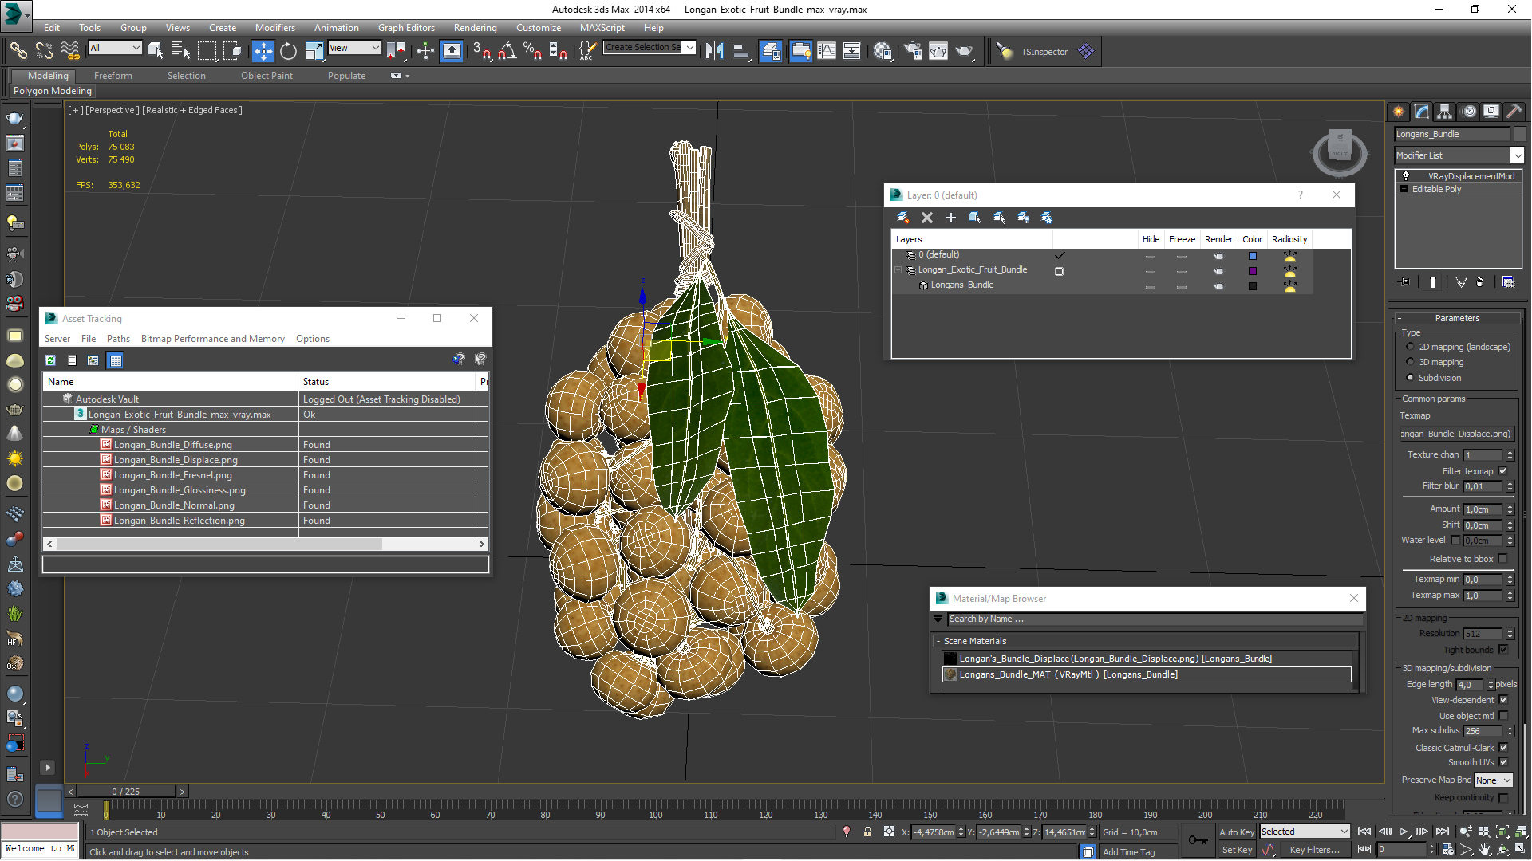Toggle View-dependent checkbox
The height and width of the screenshot is (861, 1532).
[1503, 700]
